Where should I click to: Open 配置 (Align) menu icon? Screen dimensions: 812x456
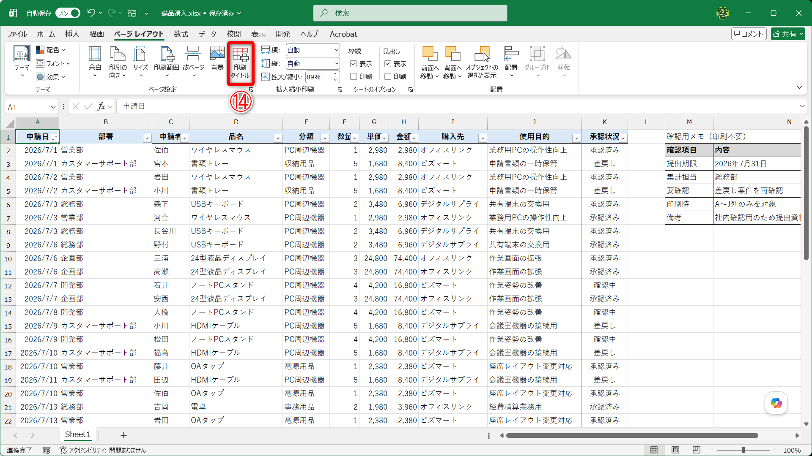tap(511, 62)
